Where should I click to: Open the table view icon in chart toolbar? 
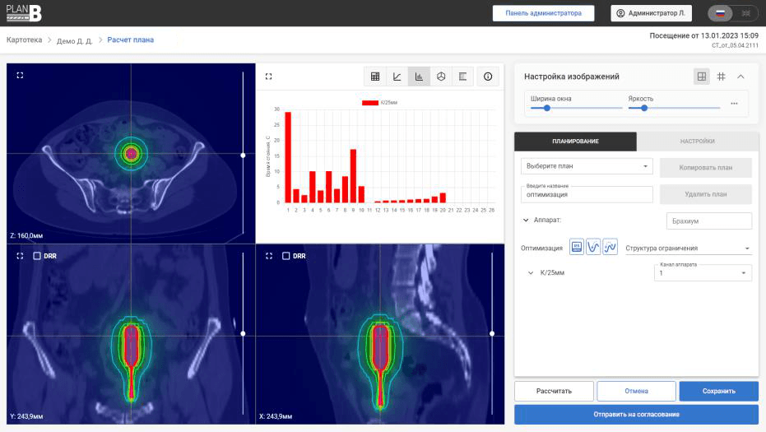[375, 77]
